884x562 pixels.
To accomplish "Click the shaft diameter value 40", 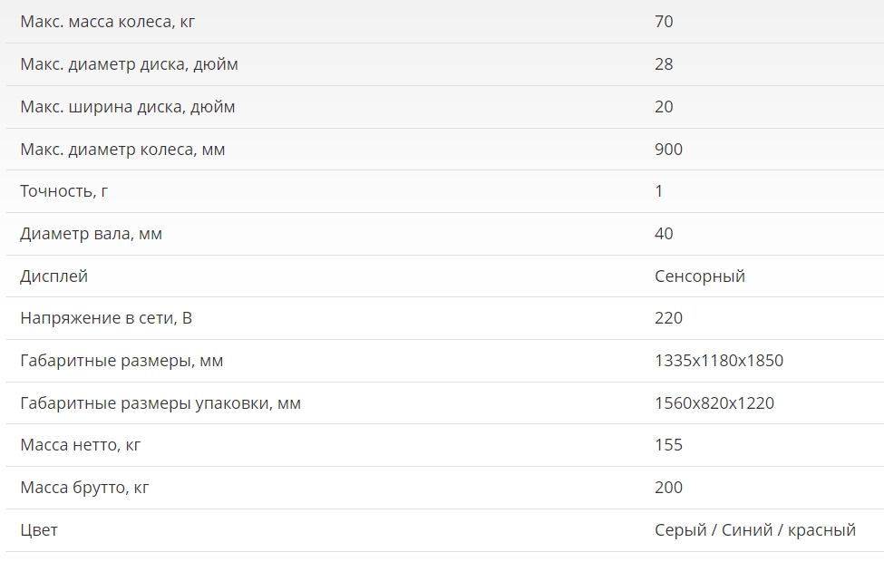I will click(664, 234).
